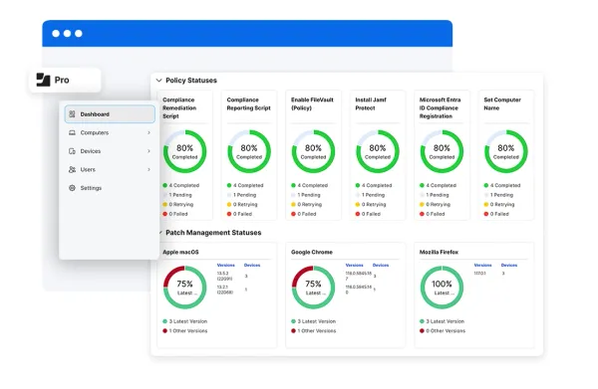Image resolution: width=598 pixels, height=389 pixels.
Task: Click the Patch Management Statuses heading
Action: (213, 233)
